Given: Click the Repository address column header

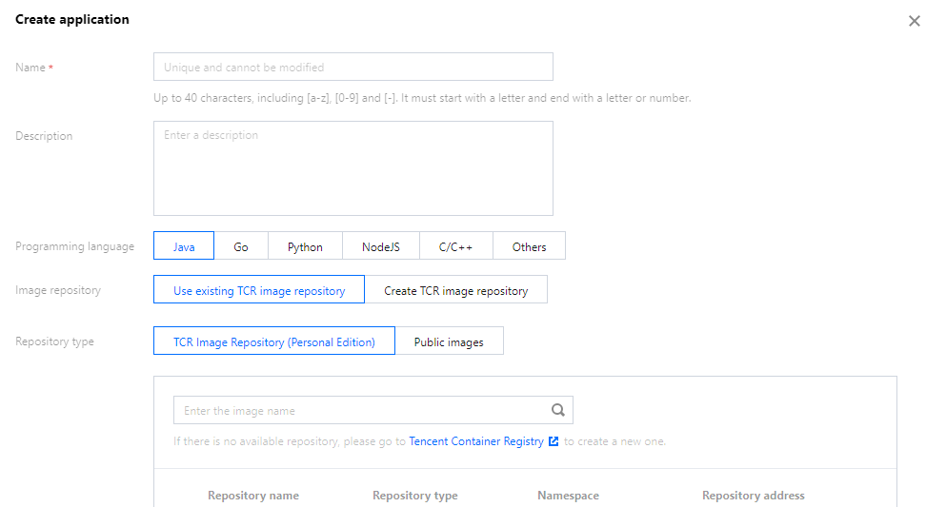Looking at the screenshot, I should [x=753, y=496].
